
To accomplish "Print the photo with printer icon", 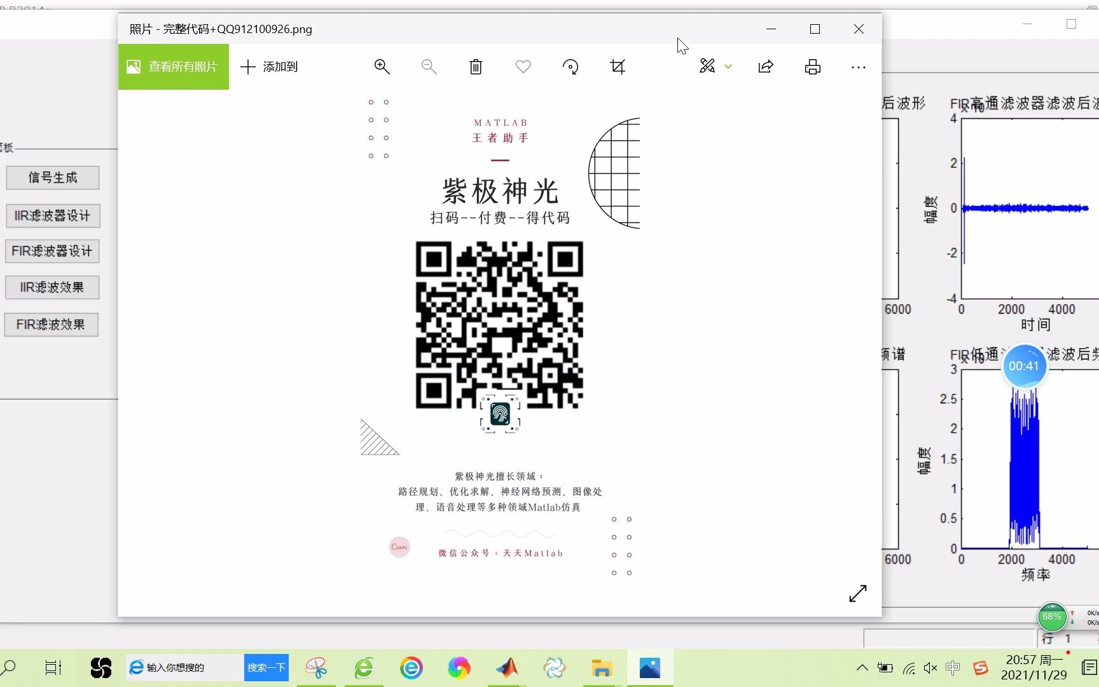I will pos(813,67).
